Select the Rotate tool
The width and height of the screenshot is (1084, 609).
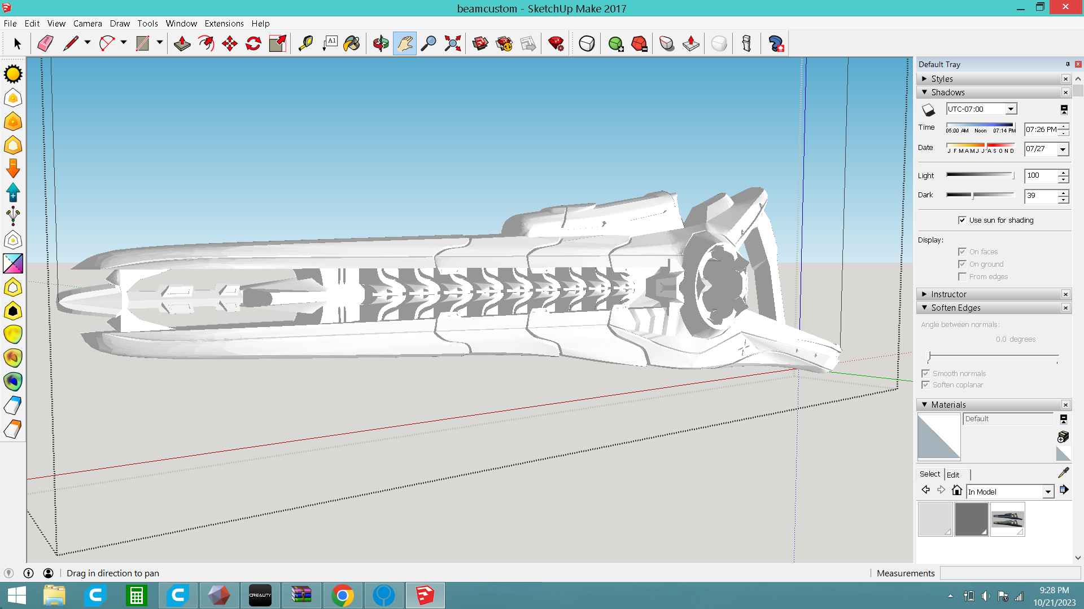pos(253,43)
